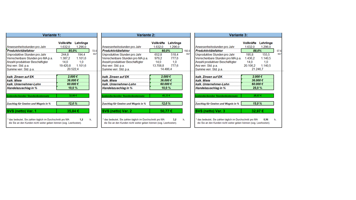Click the Variante 3 title header

(238, 35)
